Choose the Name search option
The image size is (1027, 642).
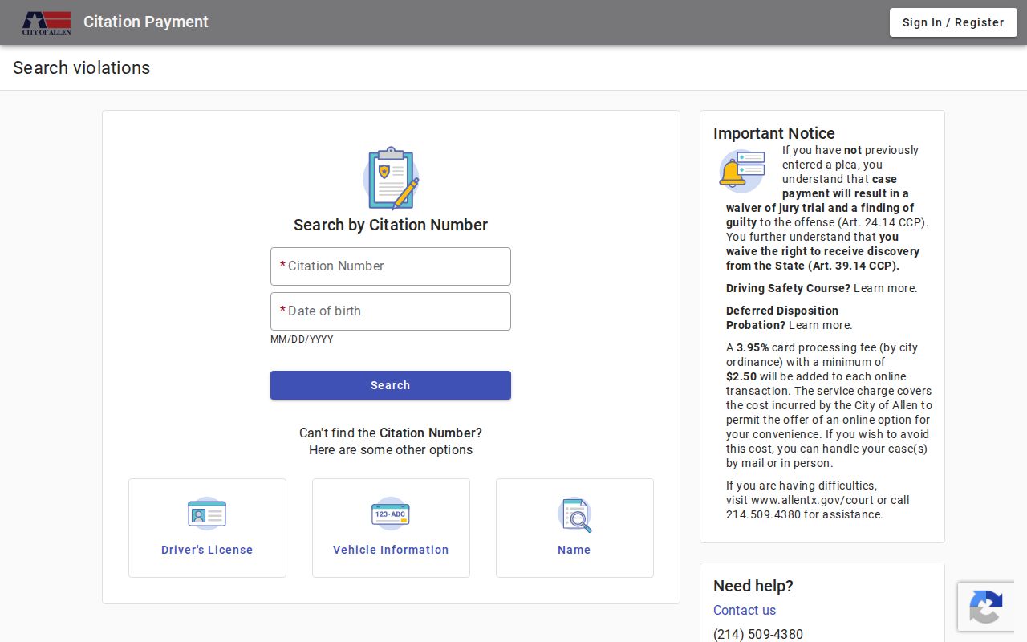(574, 528)
